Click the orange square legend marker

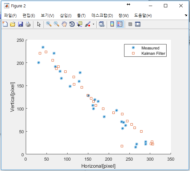(x=133, y=53)
